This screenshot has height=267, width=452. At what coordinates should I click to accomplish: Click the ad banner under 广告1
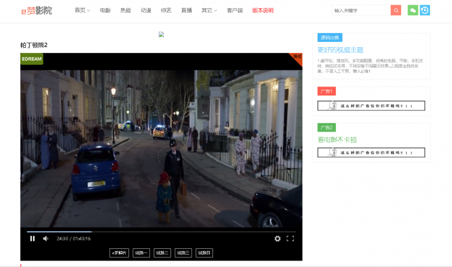point(371,106)
